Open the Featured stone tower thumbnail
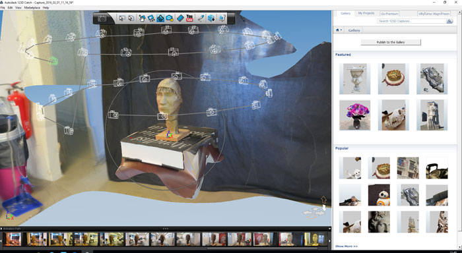Screen dimensions: 462x253 (x=432, y=115)
